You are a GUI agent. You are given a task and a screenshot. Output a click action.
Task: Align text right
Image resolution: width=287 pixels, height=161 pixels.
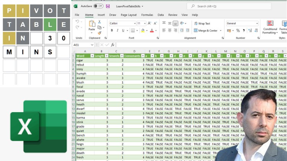pyautogui.click(x=175, y=30)
